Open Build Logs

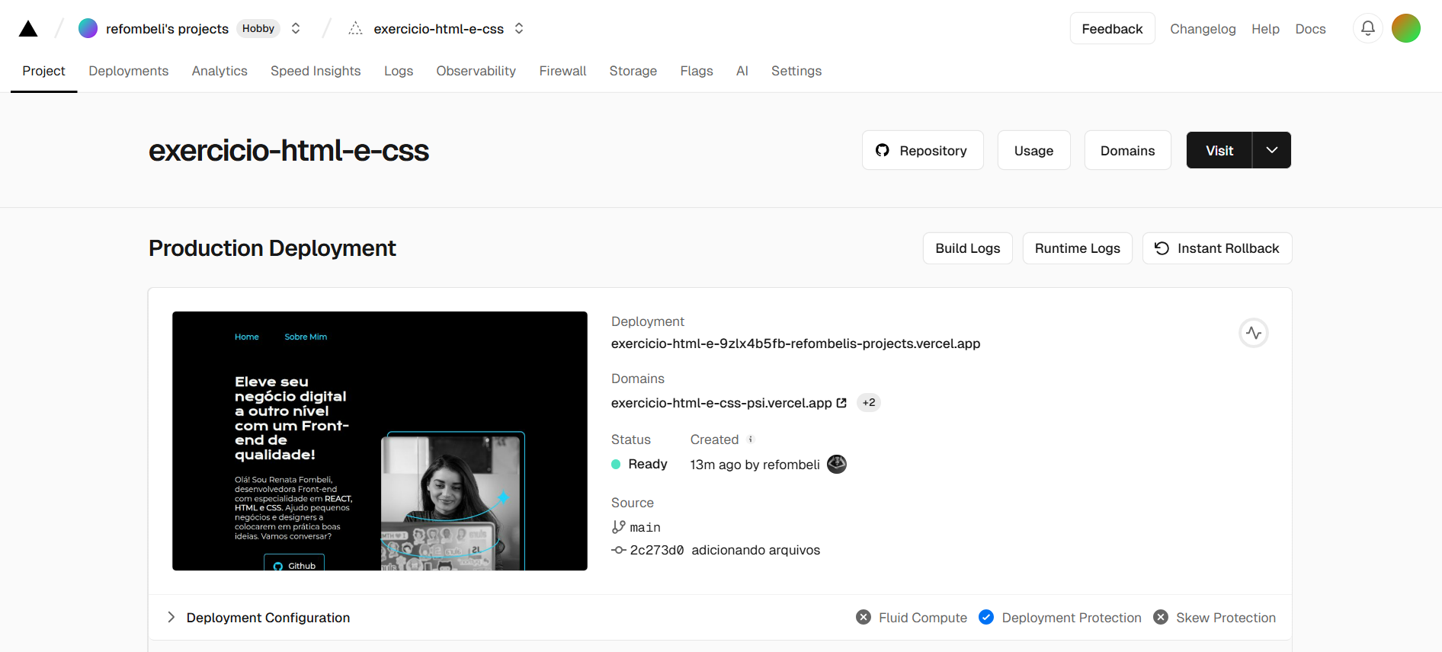[967, 248]
